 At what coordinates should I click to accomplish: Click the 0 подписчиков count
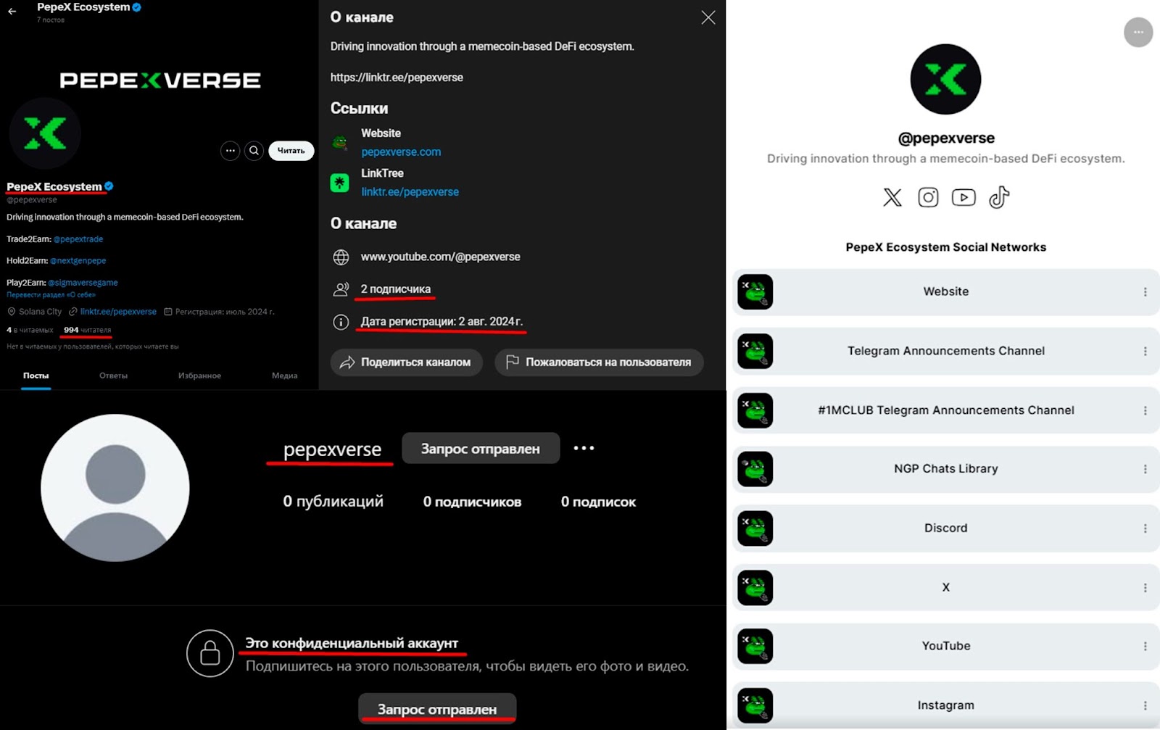click(472, 502)
